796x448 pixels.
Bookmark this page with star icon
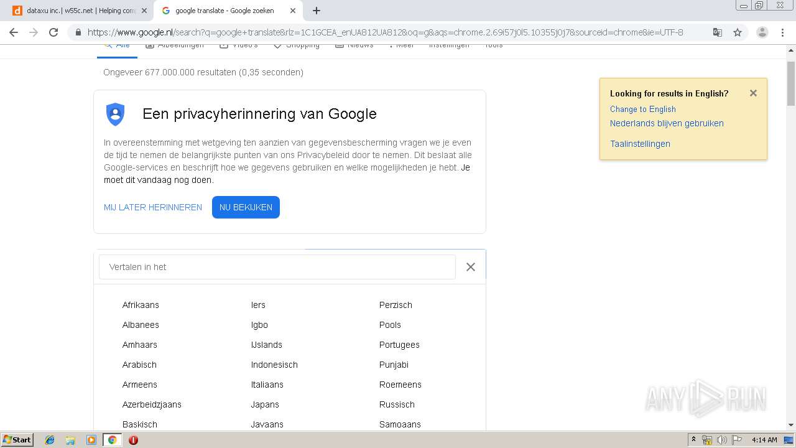pos(738,32)
